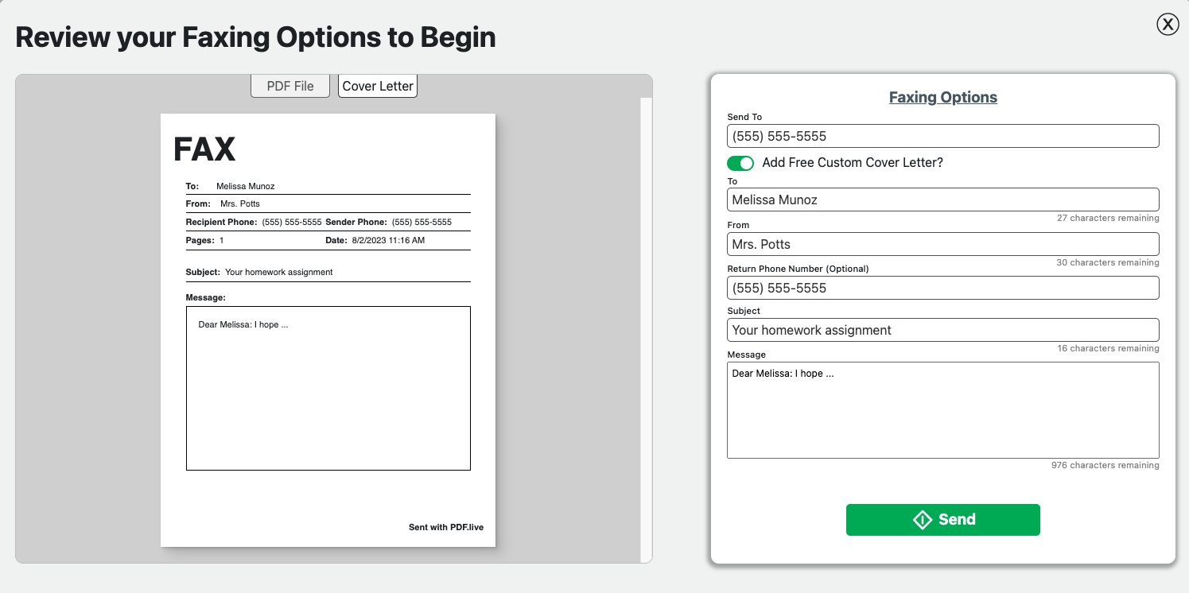Image resolution: width=1189 pixels, height=593 pixels.
Task: Select the Cover Letter tab
Action: click(x=377, y=85)
